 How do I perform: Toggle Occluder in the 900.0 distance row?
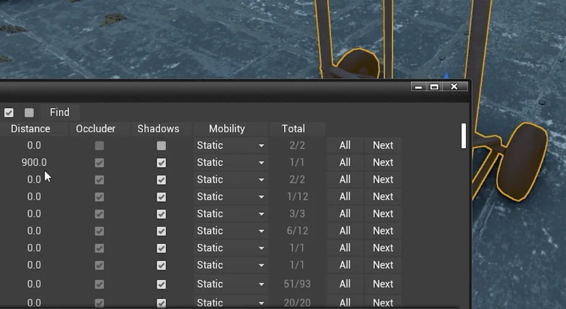(x=99, y=163)
